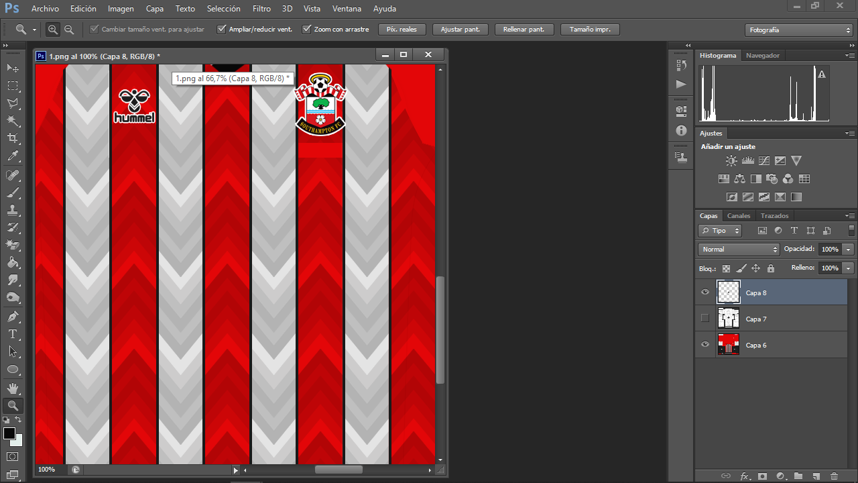Select the Crop tool
Viewport: 858px width, 483px height.
(x=13, y=138)
